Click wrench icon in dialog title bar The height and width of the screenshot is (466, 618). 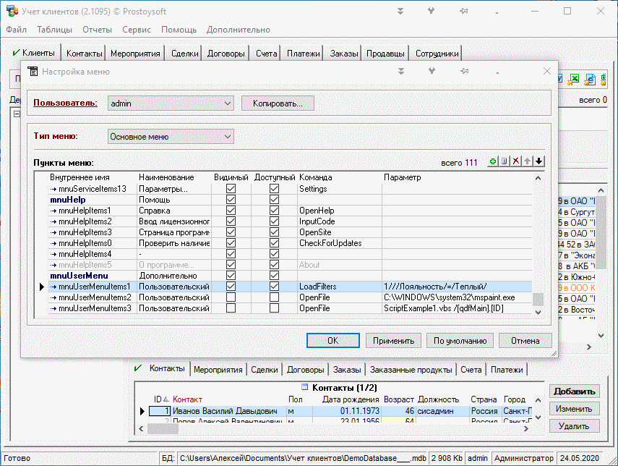pyautogui.click(x=432, y=72)
